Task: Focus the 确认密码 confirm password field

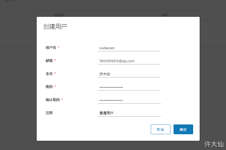Action: [129, 100]
